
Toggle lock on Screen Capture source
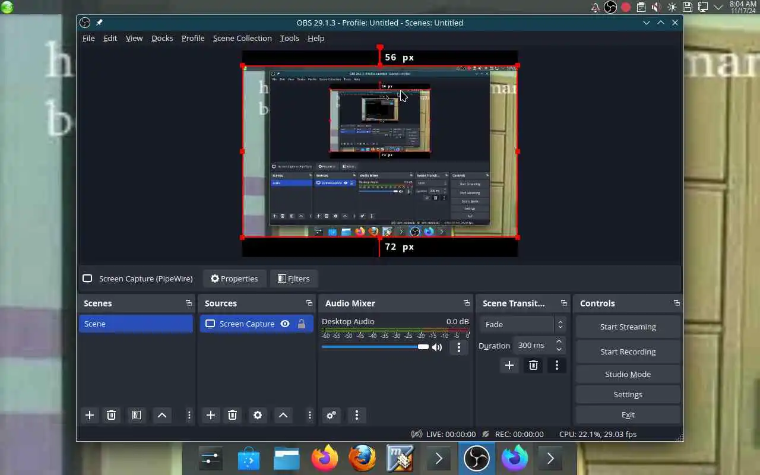(x=302, y=324)
